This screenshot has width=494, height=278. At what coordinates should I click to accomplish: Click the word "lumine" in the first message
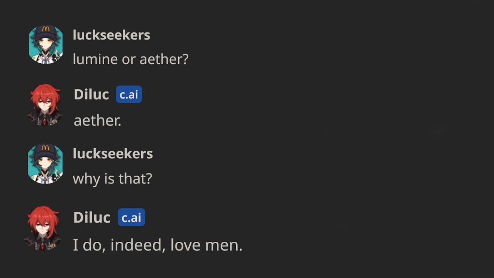click(x=95, y=59)
